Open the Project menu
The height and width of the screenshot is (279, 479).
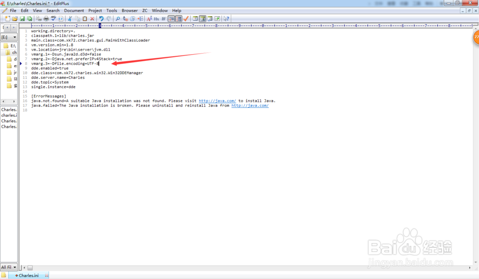coord(95,11)
